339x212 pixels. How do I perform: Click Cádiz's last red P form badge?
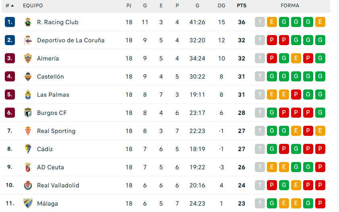pyautogui.click(x=320, y=149)
